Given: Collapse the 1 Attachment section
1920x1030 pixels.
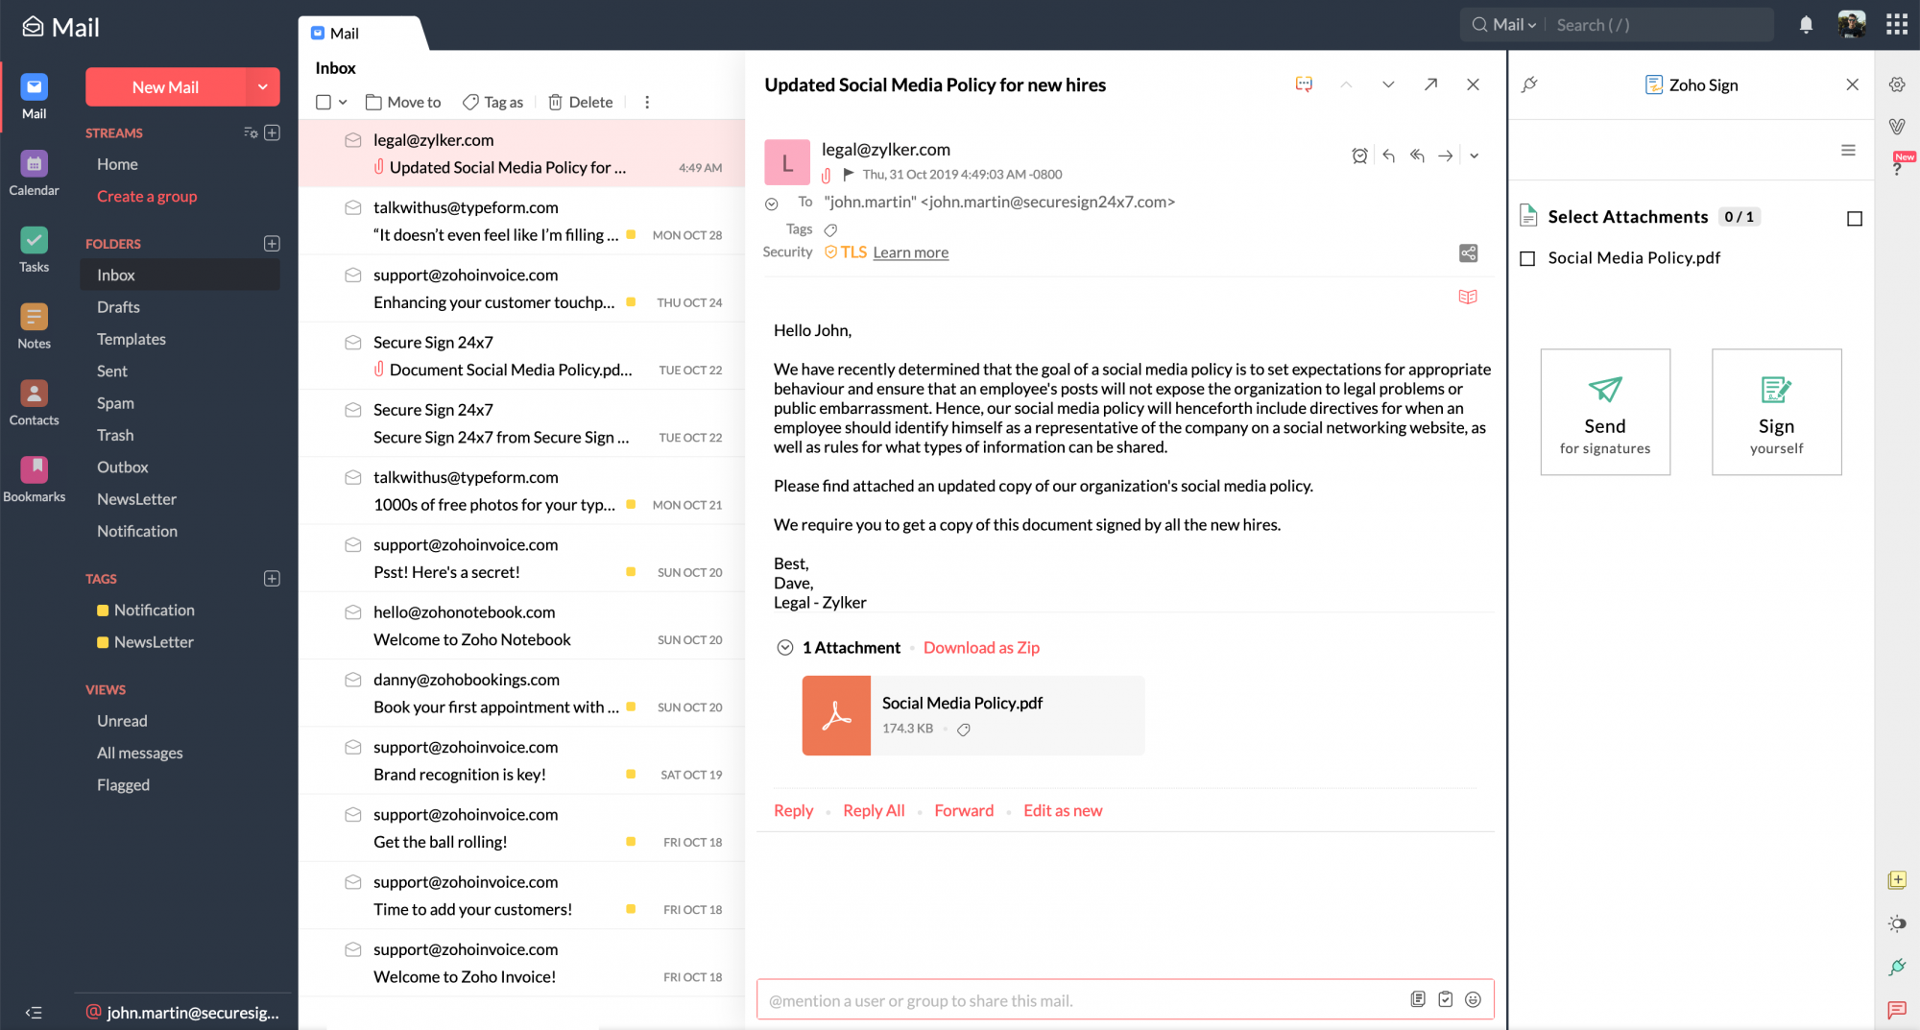Looking at the screenshot, I should pos(785,648).
